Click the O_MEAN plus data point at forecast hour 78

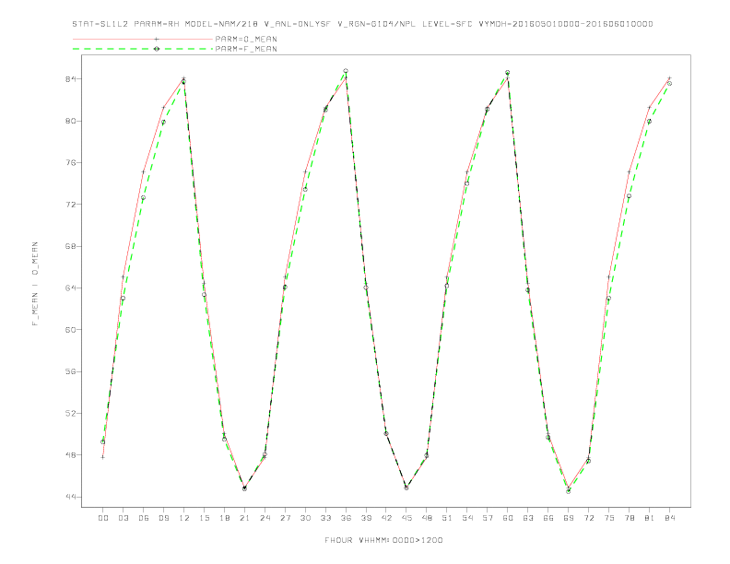[629, 172]
